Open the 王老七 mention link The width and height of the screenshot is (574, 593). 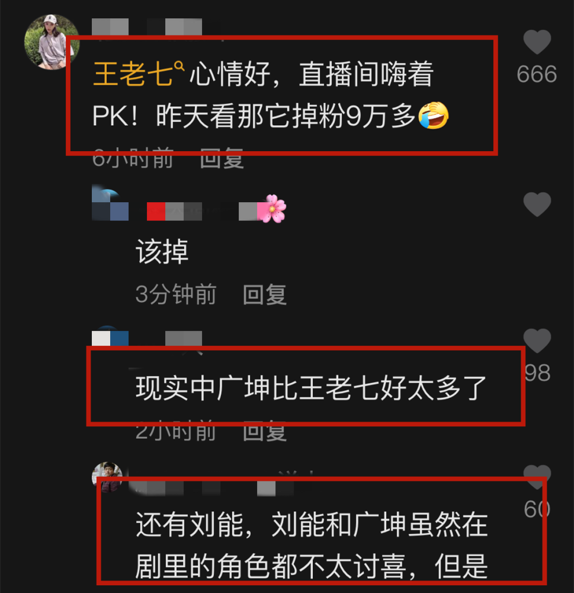(133, 74)
